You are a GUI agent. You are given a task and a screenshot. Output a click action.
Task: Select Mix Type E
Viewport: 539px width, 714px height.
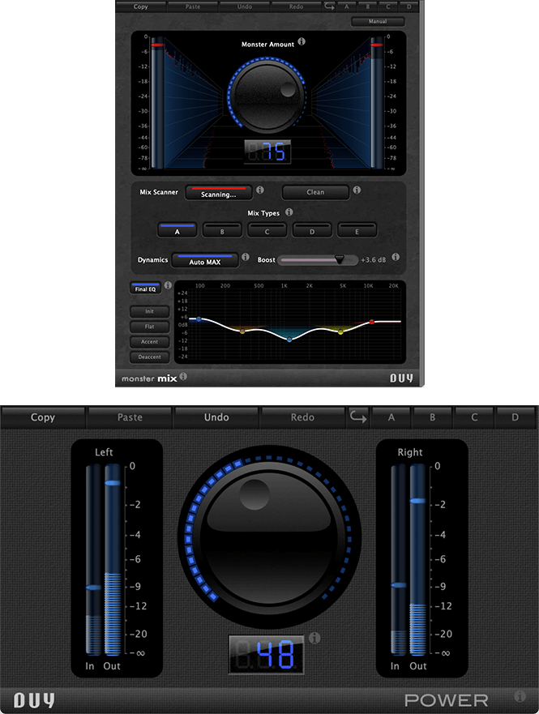(x=357, y=230)
